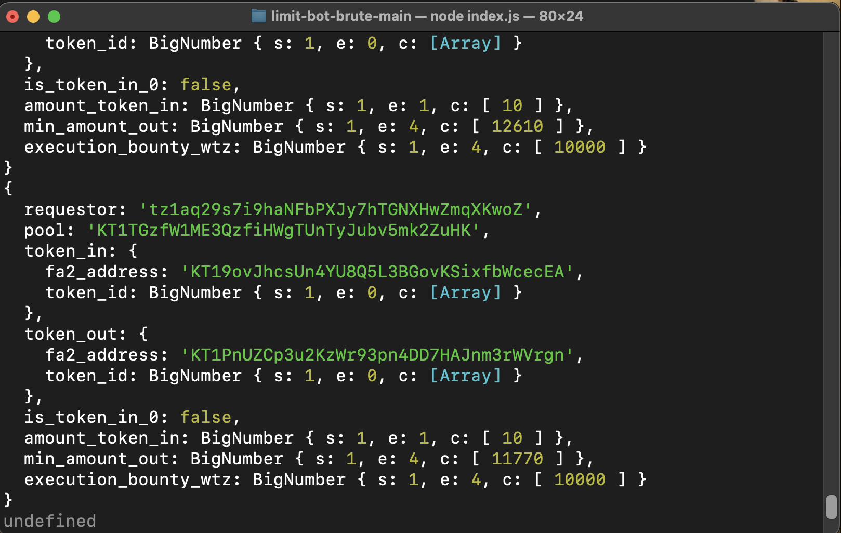Viewport: 841px width, 533px height.
Task: Click the min_amount_out value 12610
Action: 517,126
